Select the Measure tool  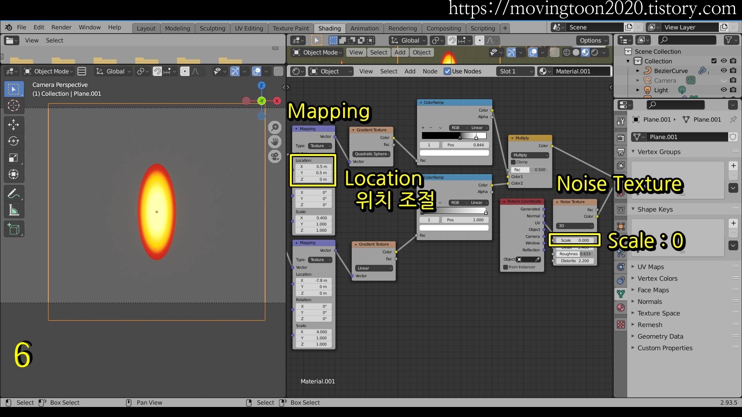pos(14,210)
